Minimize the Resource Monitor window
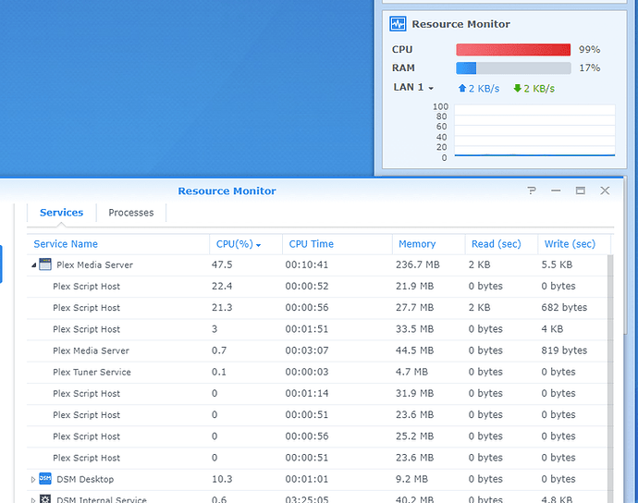 (x=556, y=190)
